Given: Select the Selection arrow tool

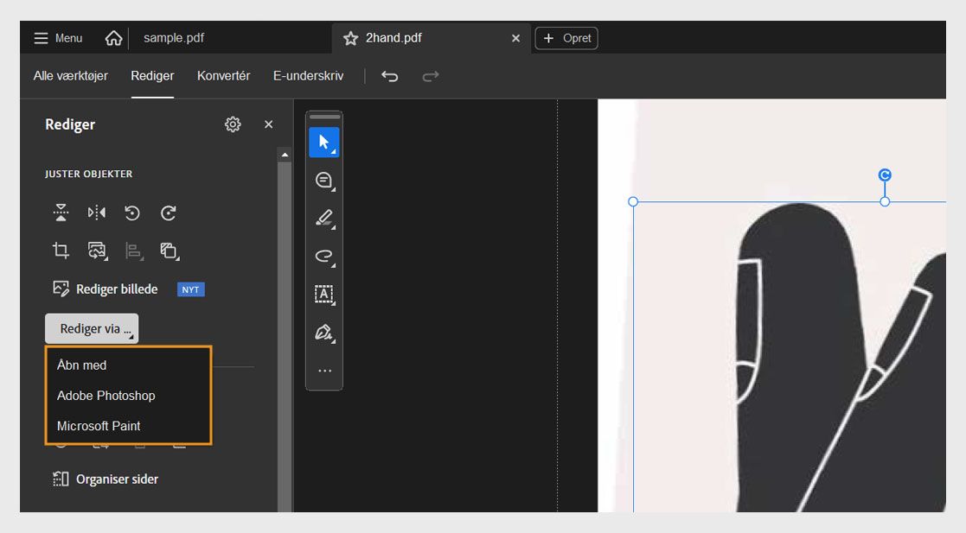Looking at the screenshot, I should 323,142.
